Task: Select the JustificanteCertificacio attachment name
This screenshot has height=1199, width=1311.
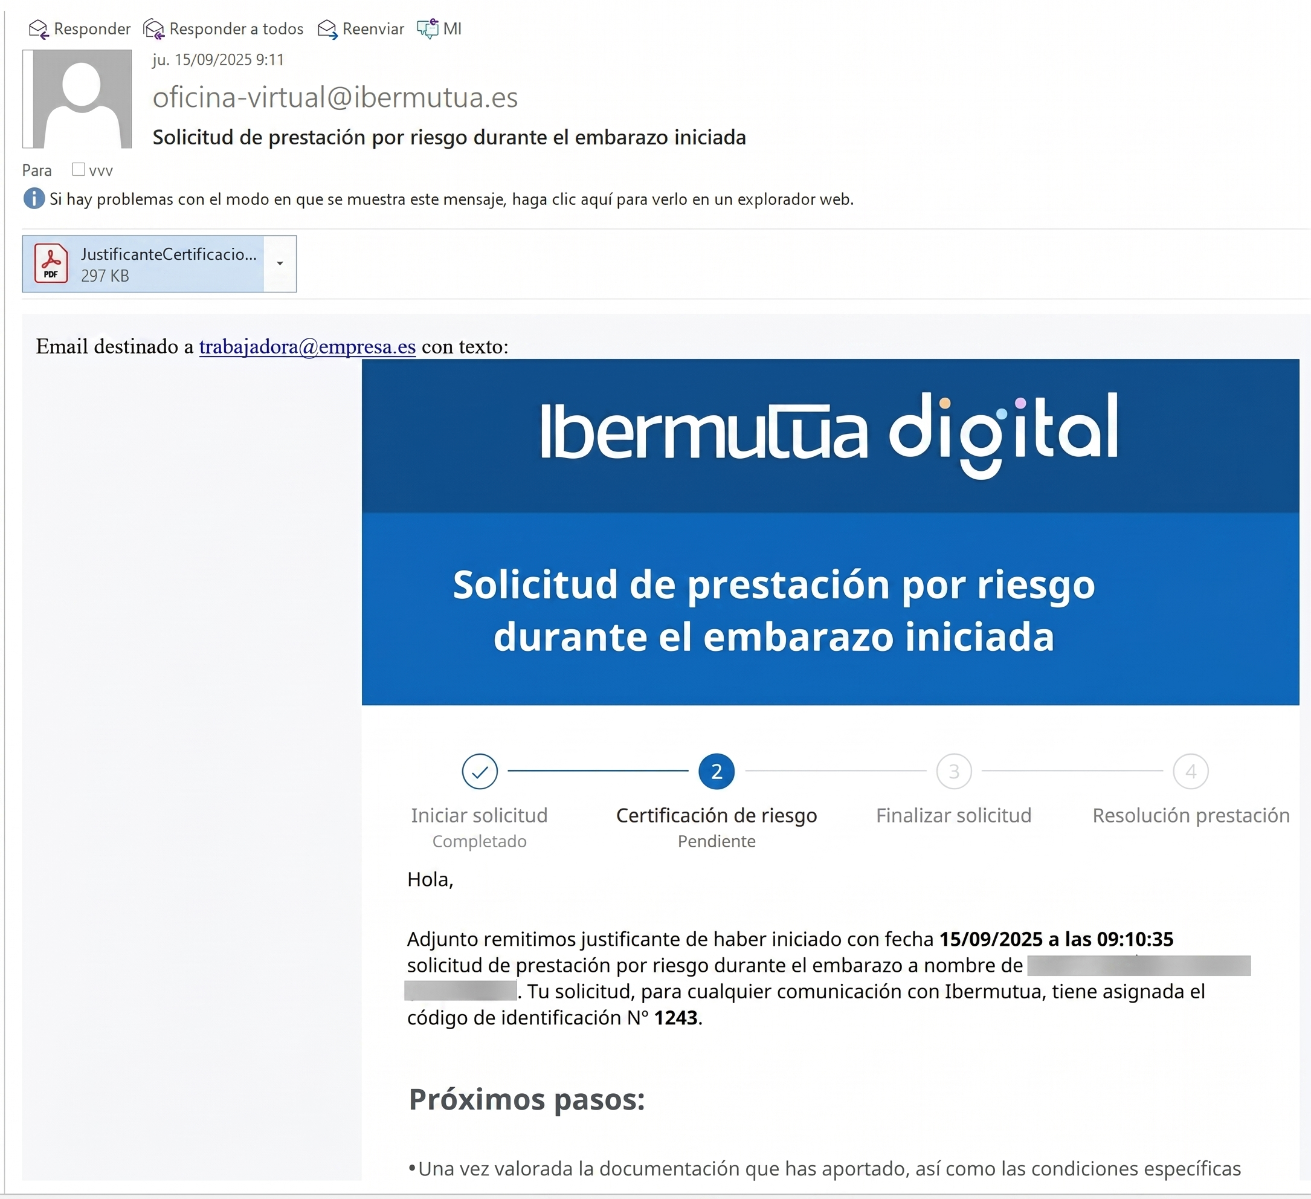Action: click(x=169, y=254)
